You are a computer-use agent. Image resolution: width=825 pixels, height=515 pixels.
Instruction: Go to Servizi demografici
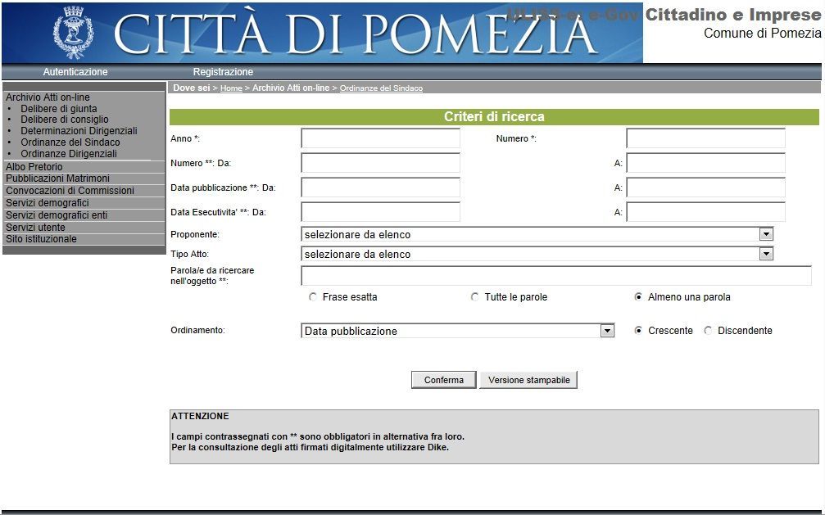tap(48, 203)
